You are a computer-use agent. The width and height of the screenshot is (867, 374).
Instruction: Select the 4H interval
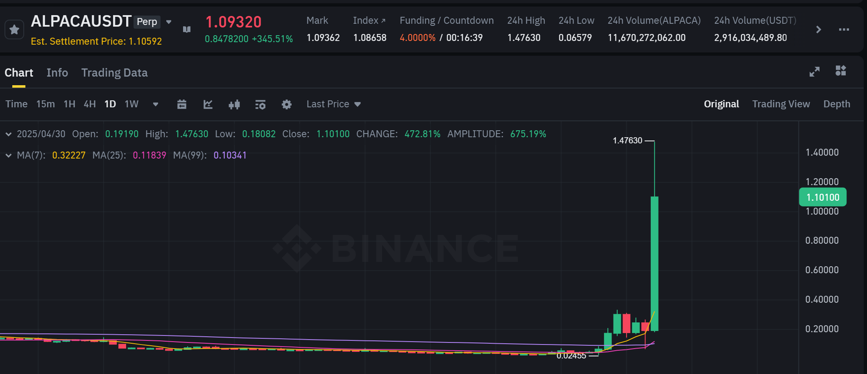pos(90,104)
